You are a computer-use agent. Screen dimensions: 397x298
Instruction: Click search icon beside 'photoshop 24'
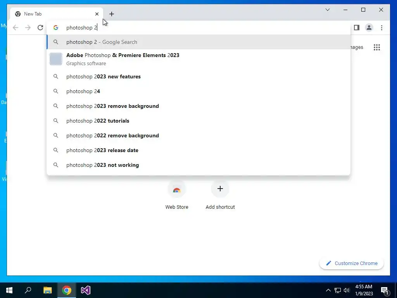pyautogui.click(x=56, y=91)
